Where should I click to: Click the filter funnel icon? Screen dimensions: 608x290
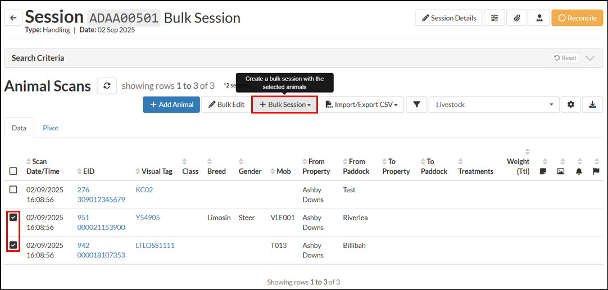click(x=416, y=105)
